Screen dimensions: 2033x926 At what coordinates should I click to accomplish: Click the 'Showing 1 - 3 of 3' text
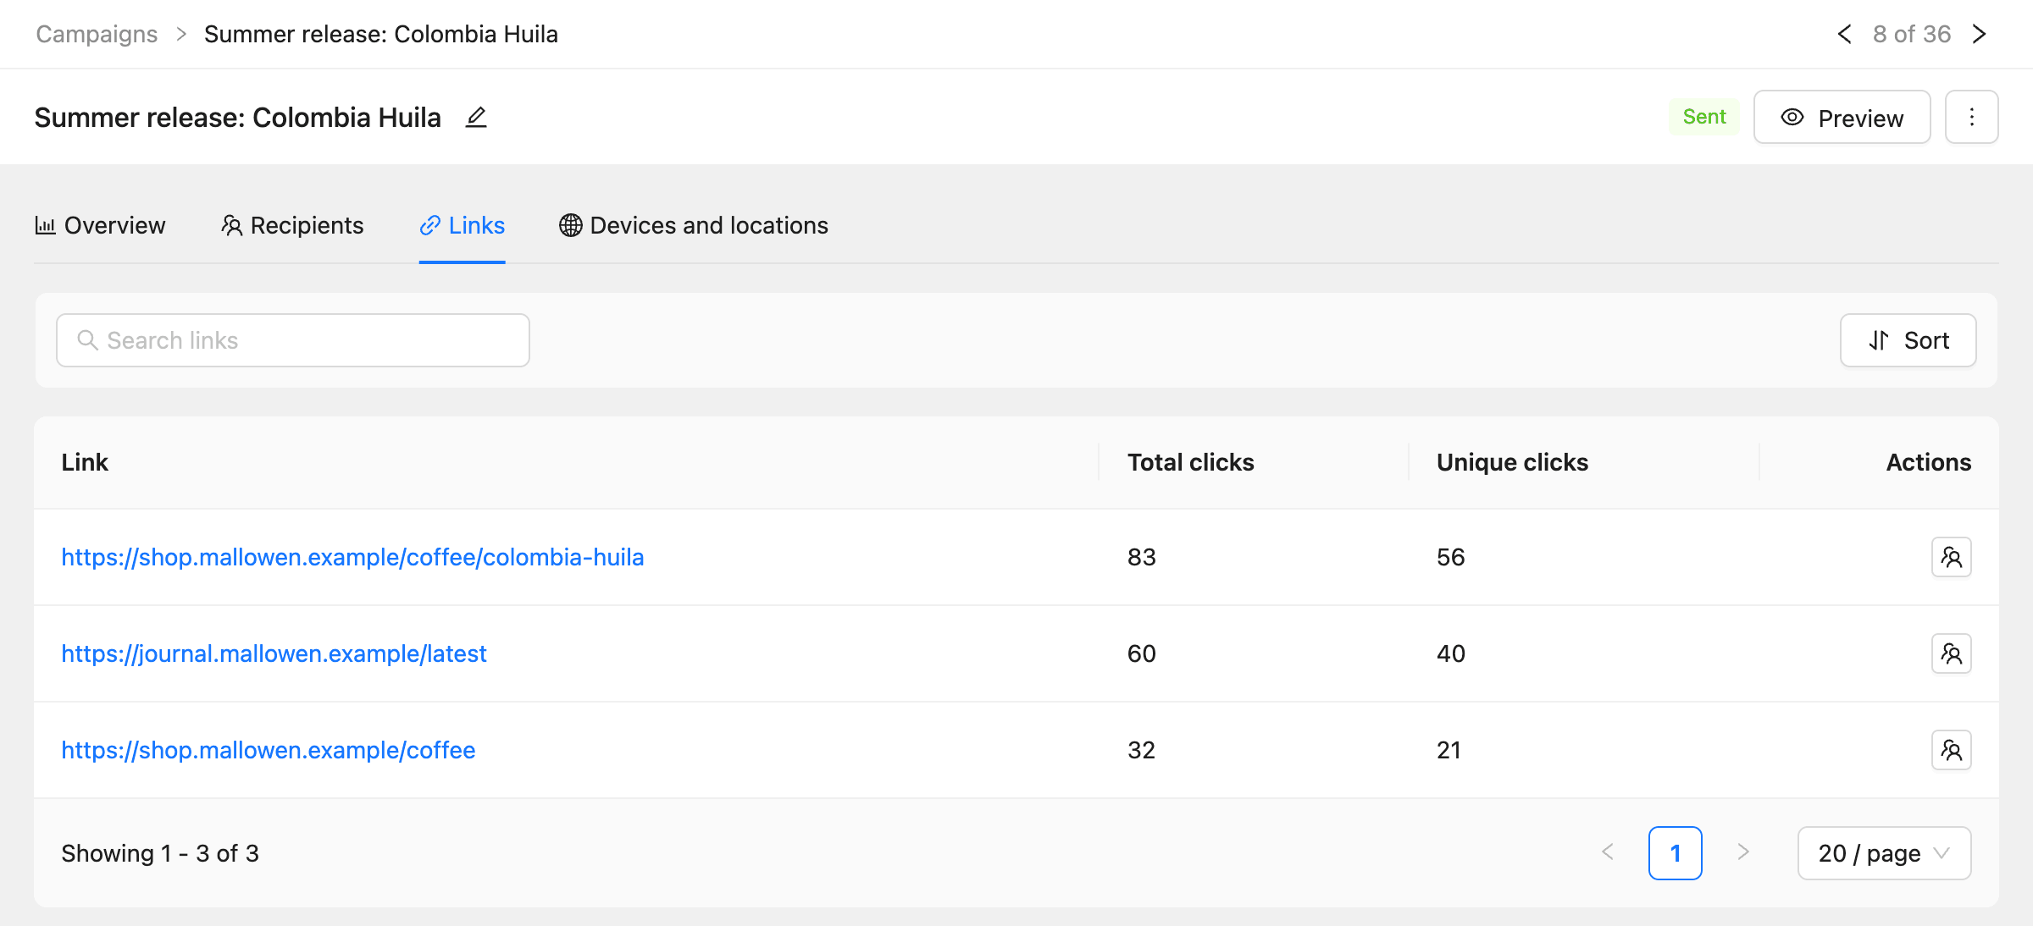tap(160, 853)
